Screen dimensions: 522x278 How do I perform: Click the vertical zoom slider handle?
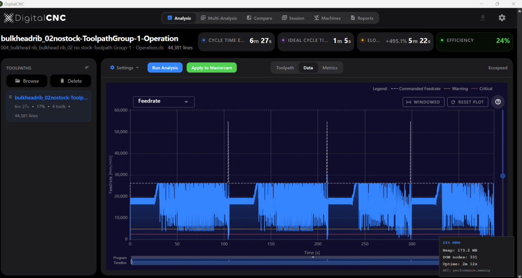click(x=503, y=175)
